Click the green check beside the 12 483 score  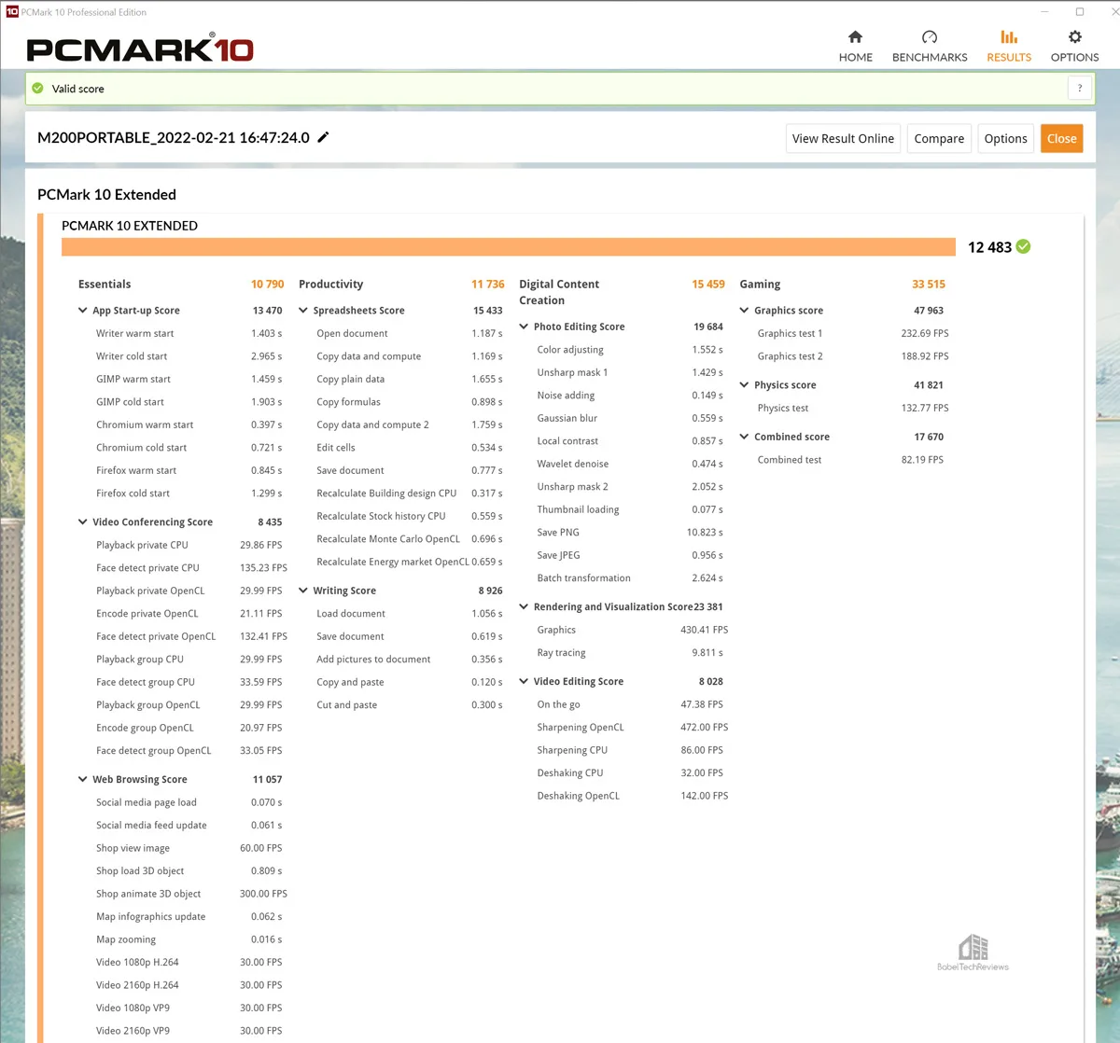[x=1024, y=246]
